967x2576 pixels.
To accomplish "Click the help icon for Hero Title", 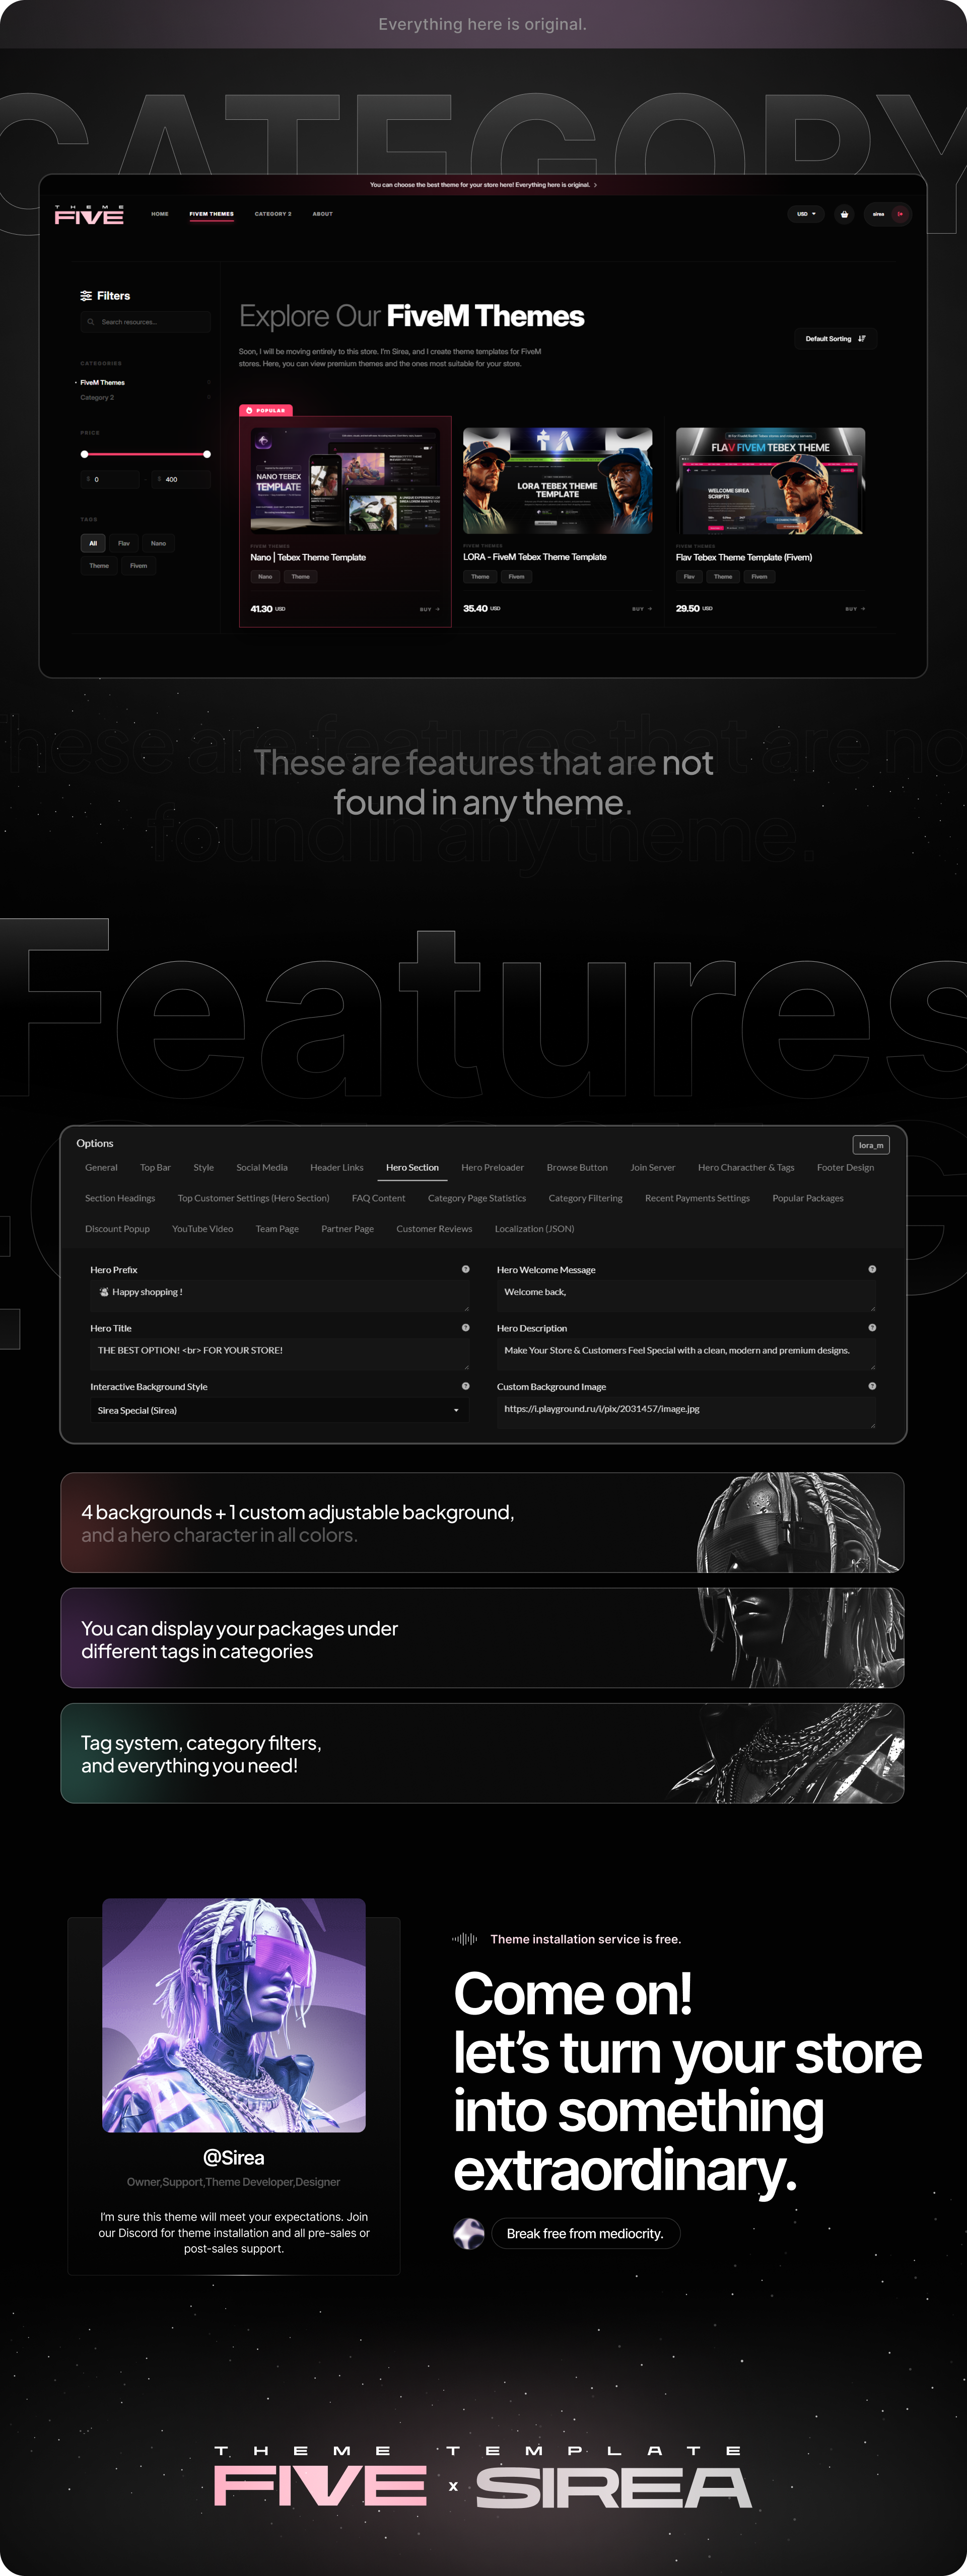I will pos(465,1328).
